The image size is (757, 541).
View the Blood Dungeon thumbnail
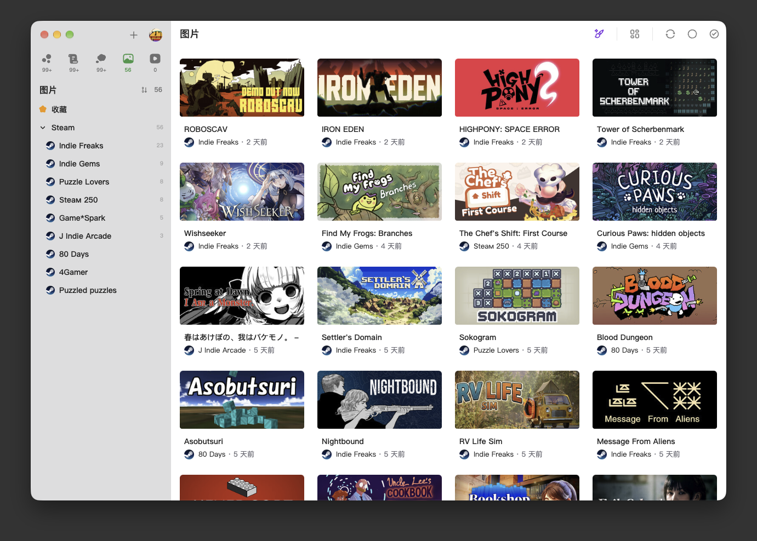[x=654, y=296]
